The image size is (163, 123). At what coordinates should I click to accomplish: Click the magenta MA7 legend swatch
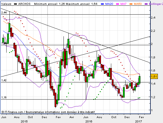tap(118, 4)
